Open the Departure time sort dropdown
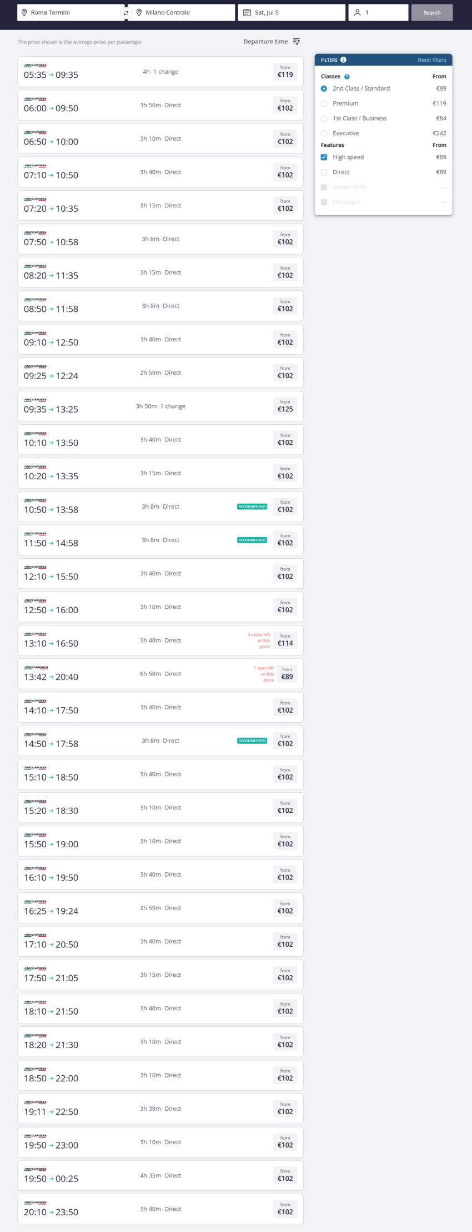Viewport: 472px width, 1232px height. pos(266,42)
